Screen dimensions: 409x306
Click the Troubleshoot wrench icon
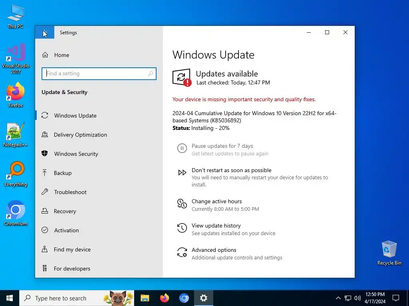point(45,192)
